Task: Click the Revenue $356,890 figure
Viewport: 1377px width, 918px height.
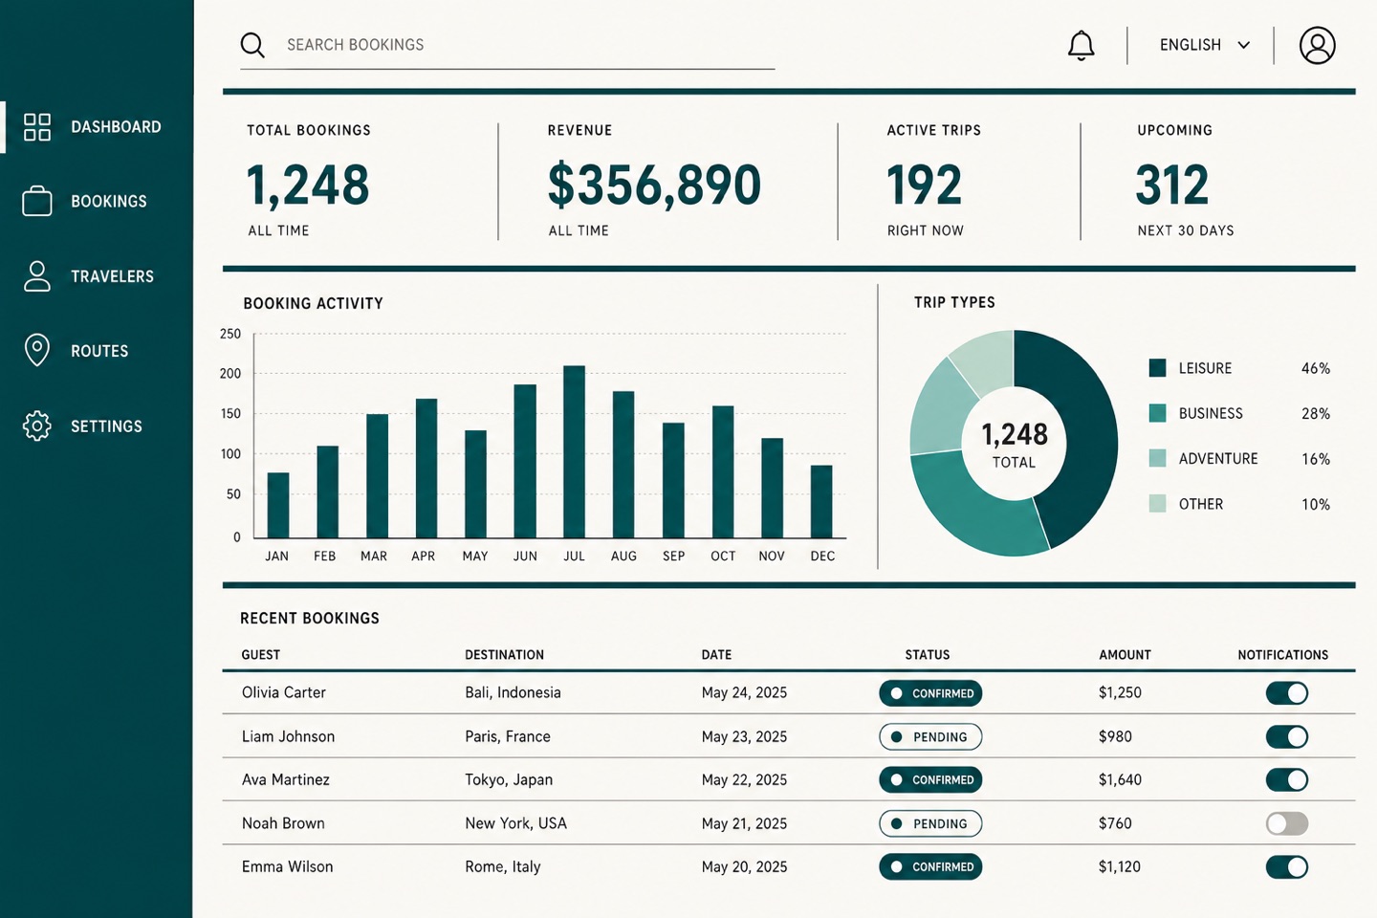Action: point(654,185)
